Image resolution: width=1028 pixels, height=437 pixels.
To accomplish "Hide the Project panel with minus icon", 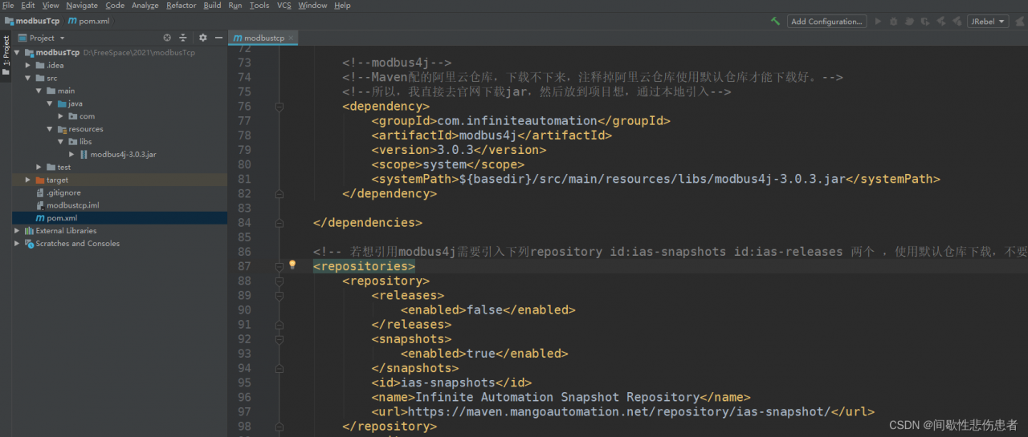I will click(x=218, y=38).
